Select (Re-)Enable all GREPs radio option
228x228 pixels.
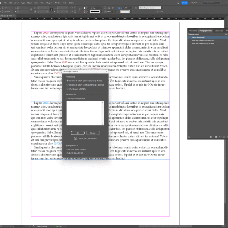(x=68, y=89)
